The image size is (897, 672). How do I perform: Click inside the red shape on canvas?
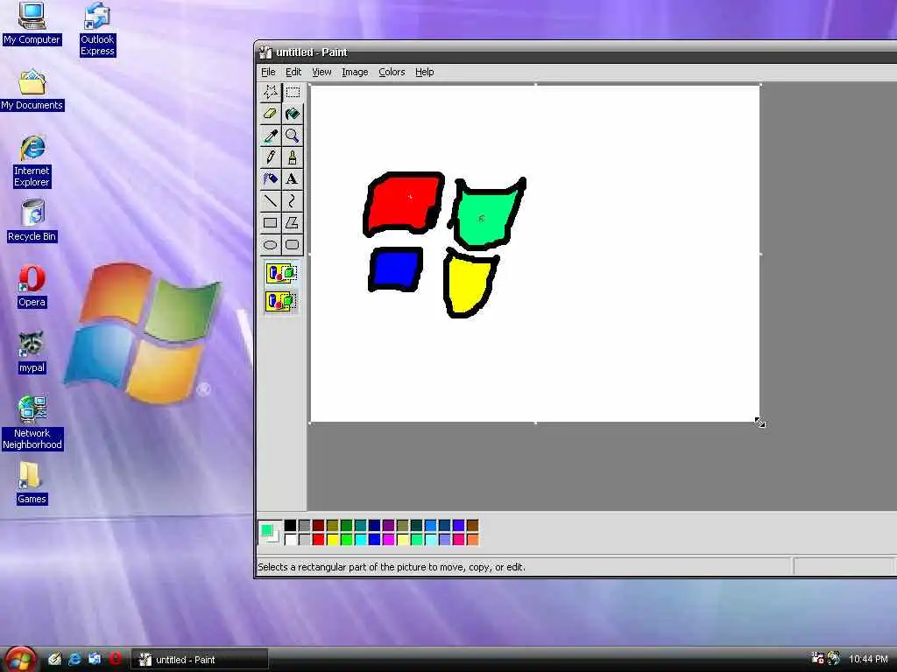[x=404, y=203]
